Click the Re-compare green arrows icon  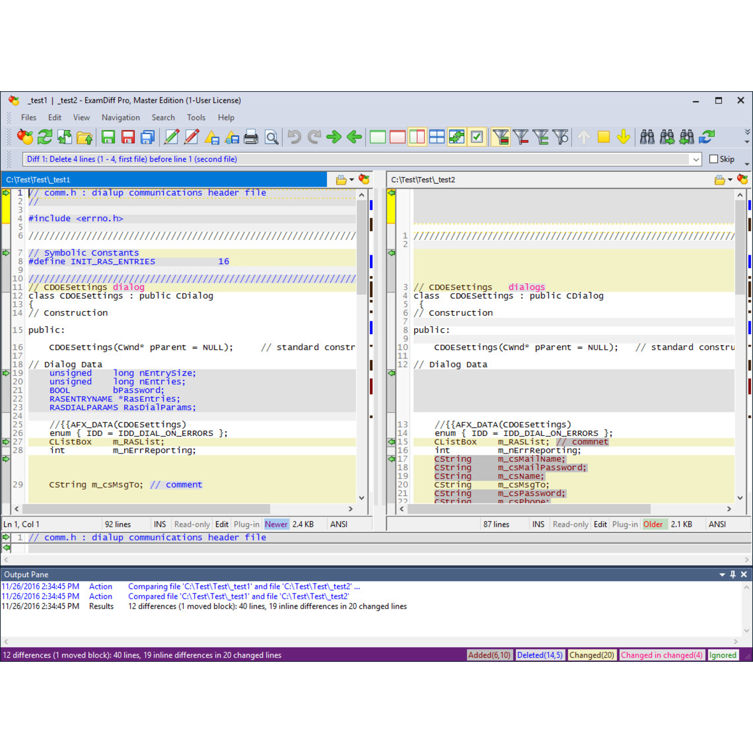coord(45,137)
